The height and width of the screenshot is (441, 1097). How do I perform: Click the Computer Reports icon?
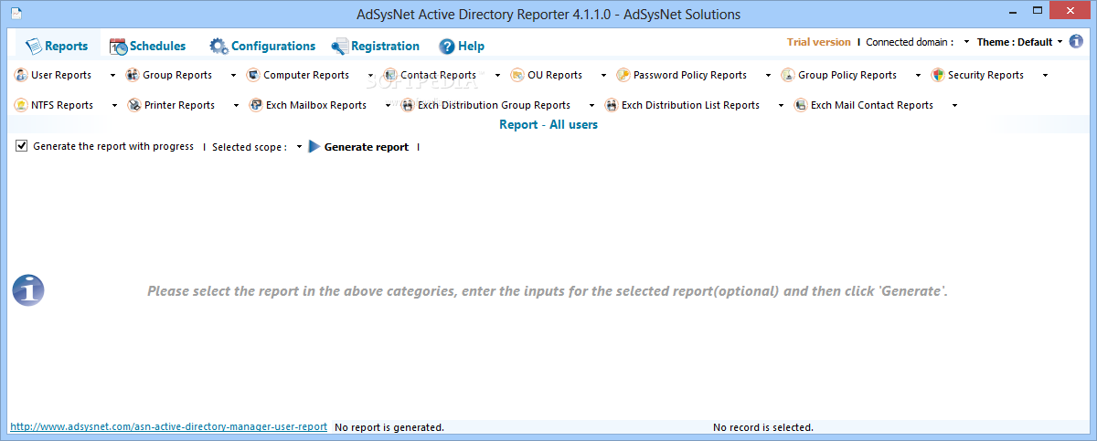point(253,75)
